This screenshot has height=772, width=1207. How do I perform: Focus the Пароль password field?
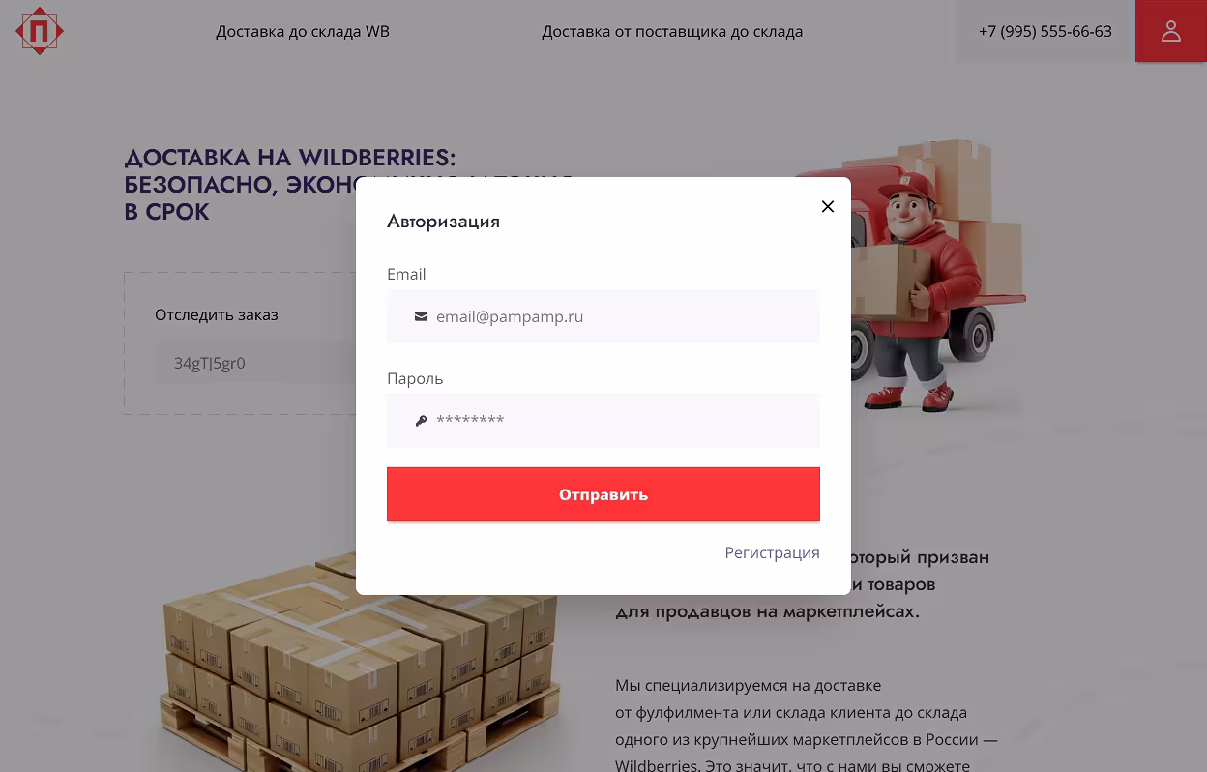pyautogui.click(x=603, y=421)
